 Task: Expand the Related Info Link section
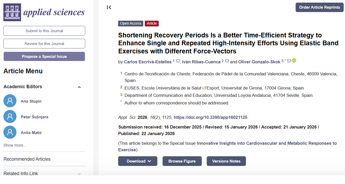click(x=79, y=174)
